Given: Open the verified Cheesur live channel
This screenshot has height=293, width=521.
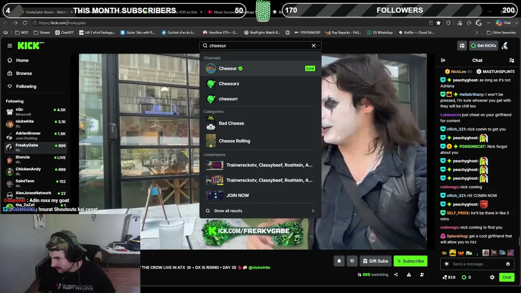Looking at the screenshot, I should tap(260, 68).
